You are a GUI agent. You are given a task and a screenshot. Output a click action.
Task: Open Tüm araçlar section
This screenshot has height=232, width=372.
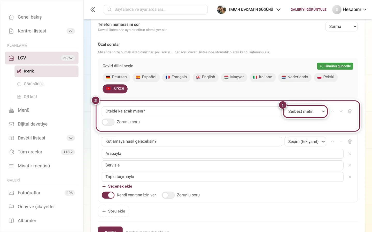coord(42,152)
